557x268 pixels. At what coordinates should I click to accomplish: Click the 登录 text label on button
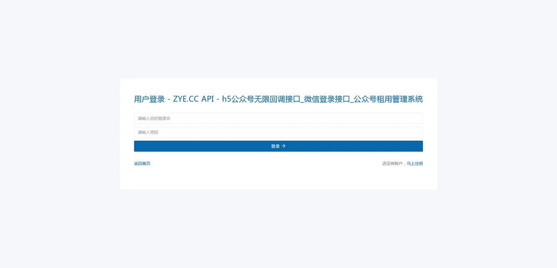point(275,146)
